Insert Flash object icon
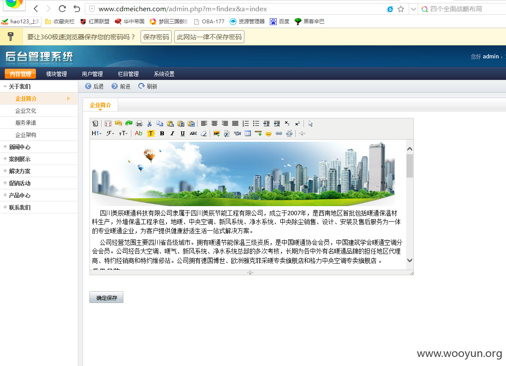Viewport: 506px width, 366px height. (x=227, y=134)
